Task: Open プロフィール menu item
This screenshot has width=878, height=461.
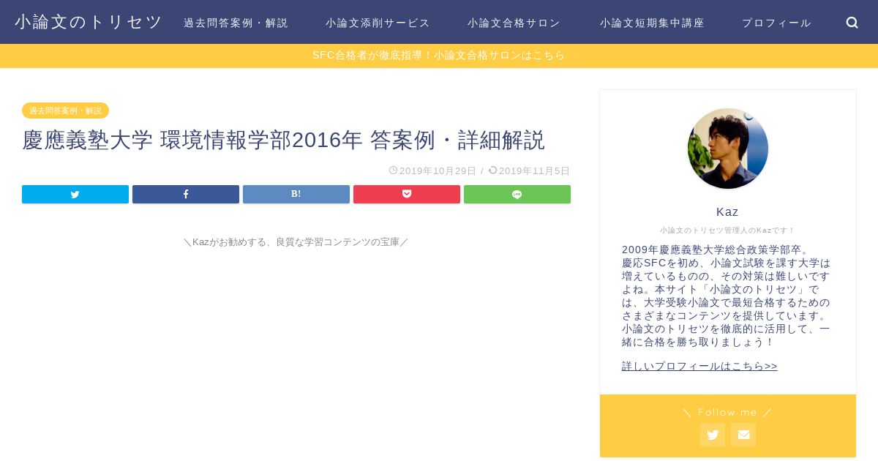Action: point(777,23)
